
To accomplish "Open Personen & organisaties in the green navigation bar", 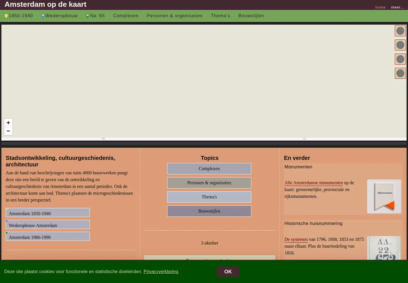I will (175, 16).
